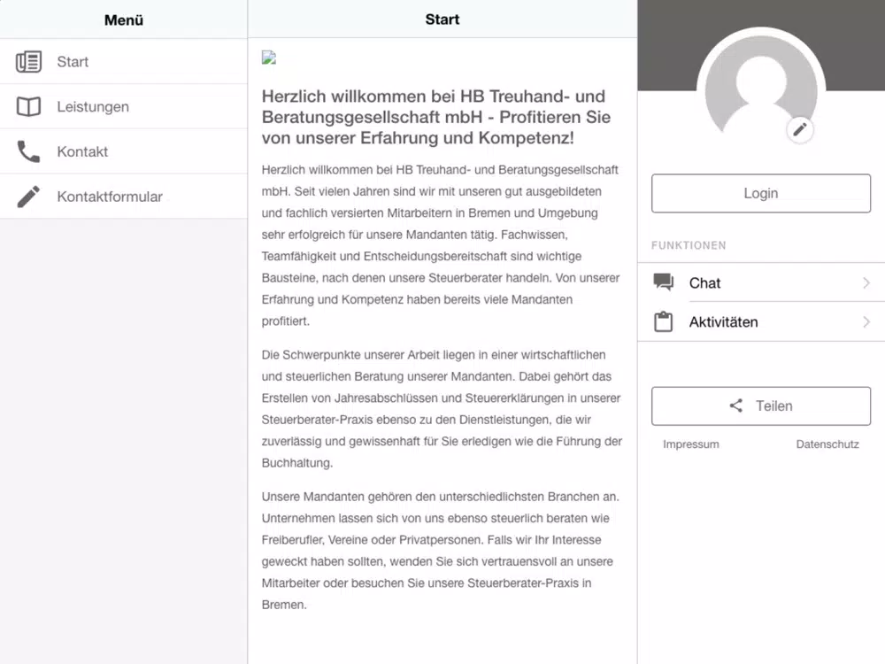Image resolution: width=885 pixels, height=664 pixels.
Task: Expand the Aktivitäten row chevron
Action: (x=866, y=322)
